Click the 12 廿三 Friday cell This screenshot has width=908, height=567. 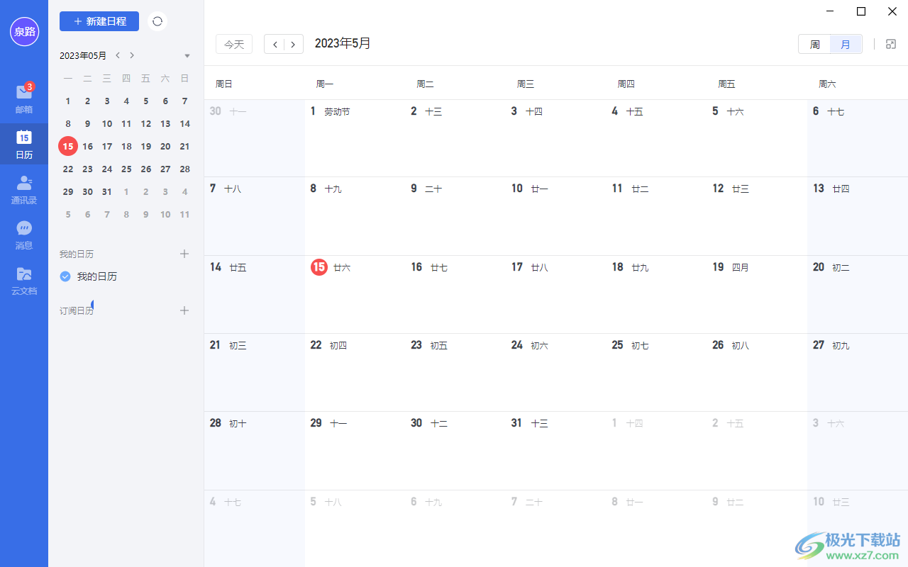pos(757,216)
